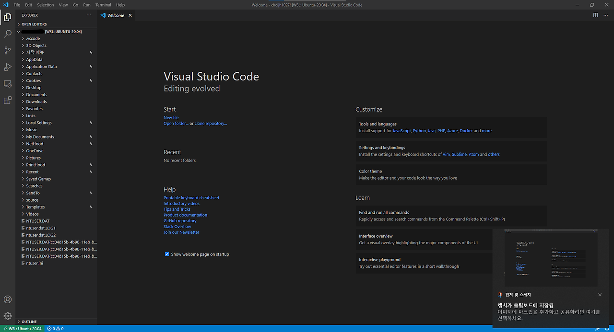
Task: Click the Join our Newsletter link
Action: click(x=181, y=232)
